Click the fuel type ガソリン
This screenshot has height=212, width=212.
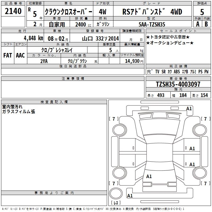coord(103,24)
